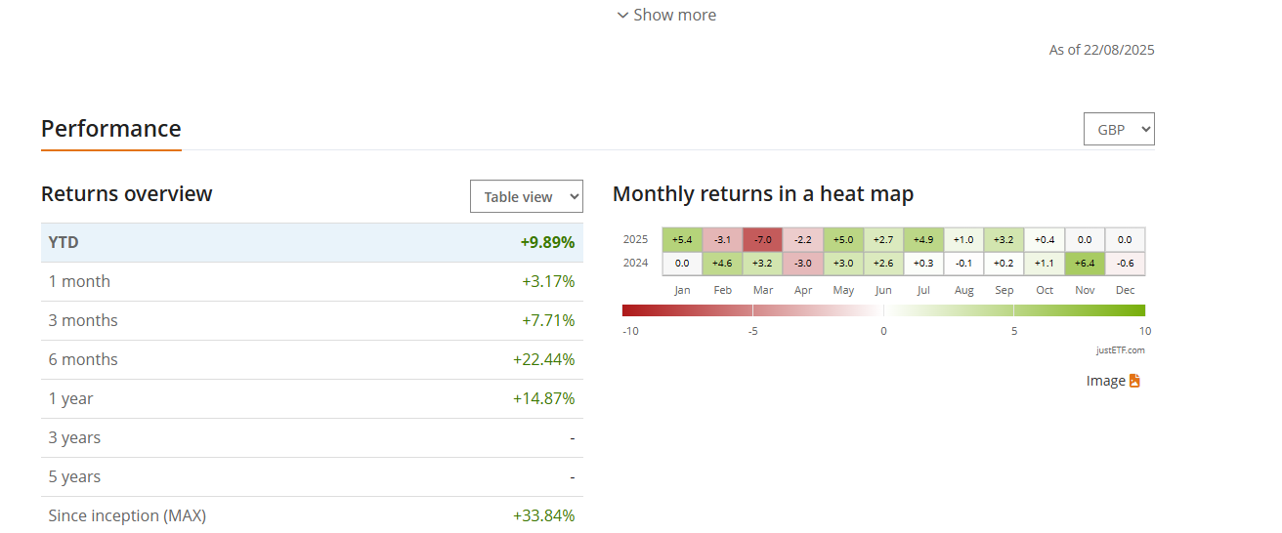Screen dimensions: 1282x533
Task: Click the February 2024 +4.6 cell
Action: (722, 263)
